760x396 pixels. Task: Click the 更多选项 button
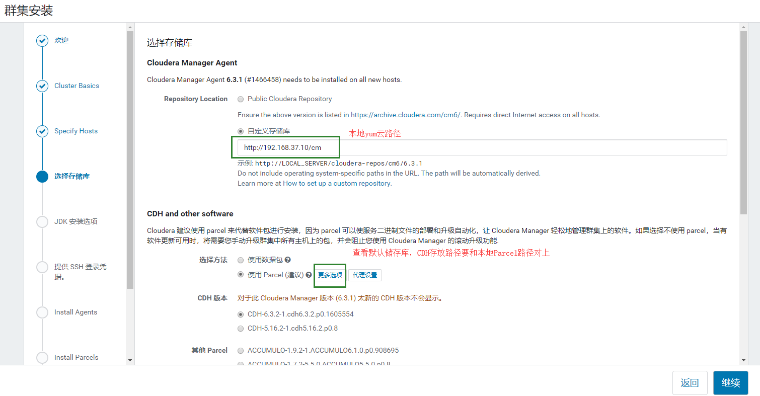coord(330,275)
